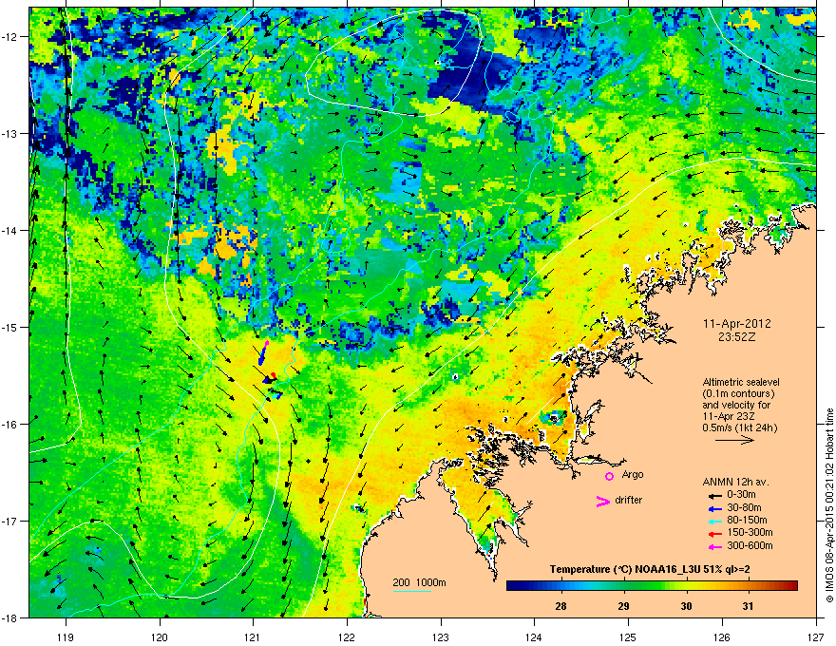Click the '29' colorbar tick label
Screen dimensions: 836x646
click(623, 606)
